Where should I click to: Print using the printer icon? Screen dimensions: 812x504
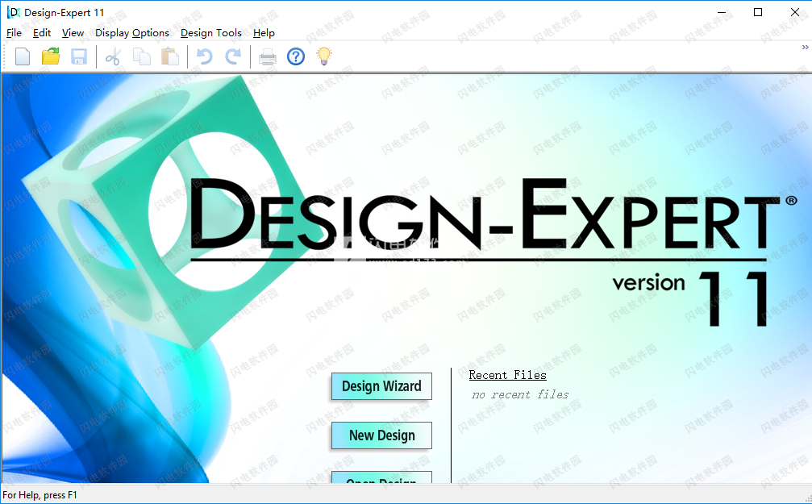267,56
